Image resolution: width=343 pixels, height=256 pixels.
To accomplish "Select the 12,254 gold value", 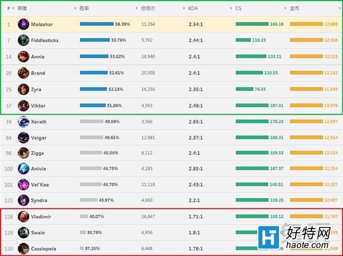I will [x=331, y=168].
